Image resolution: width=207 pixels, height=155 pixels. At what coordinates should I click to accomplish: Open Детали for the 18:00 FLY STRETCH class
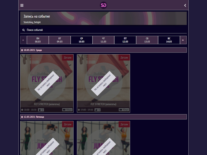coord(68,58)
